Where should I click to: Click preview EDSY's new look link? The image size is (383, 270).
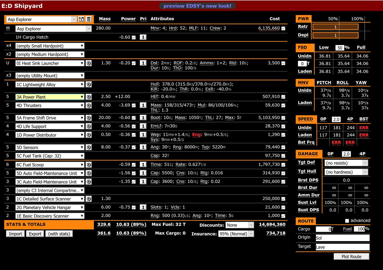pos(197,6)
